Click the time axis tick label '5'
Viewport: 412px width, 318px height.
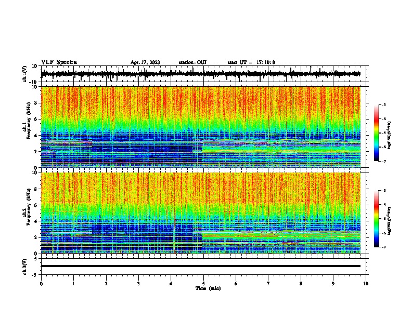(x=203, y=283)
